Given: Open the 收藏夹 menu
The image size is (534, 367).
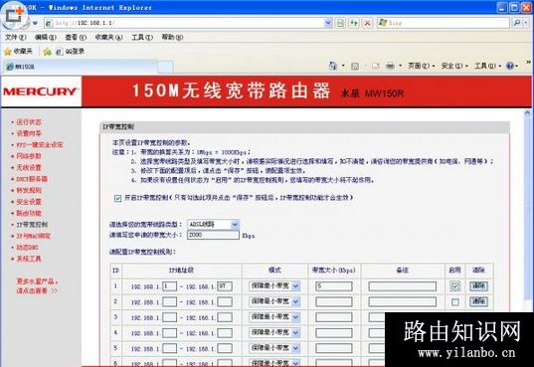Looking at the screenshot, I should (108, 37).
